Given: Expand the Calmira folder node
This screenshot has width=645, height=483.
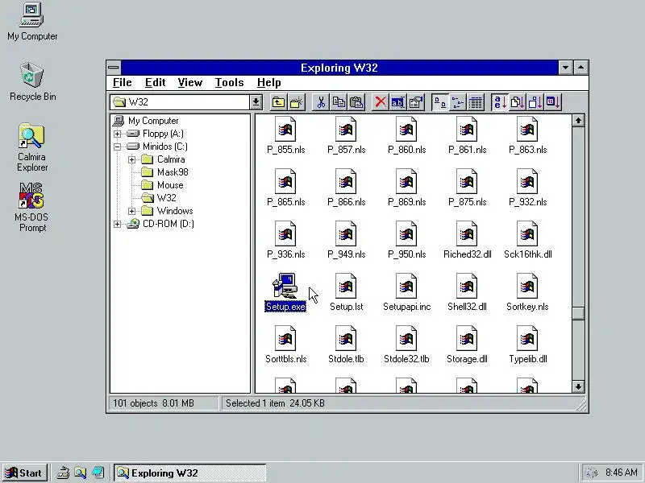Looking at the screenshot, I should [x=131, y=159].
